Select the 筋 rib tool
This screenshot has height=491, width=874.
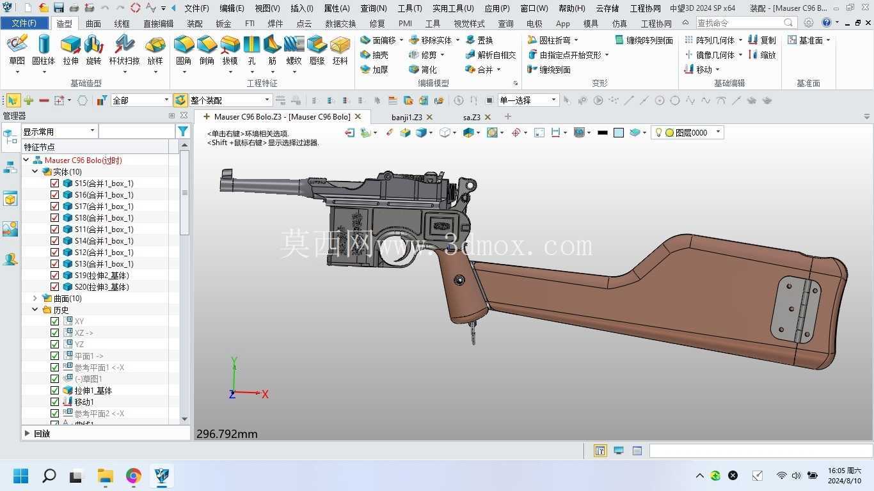point(273,50)
